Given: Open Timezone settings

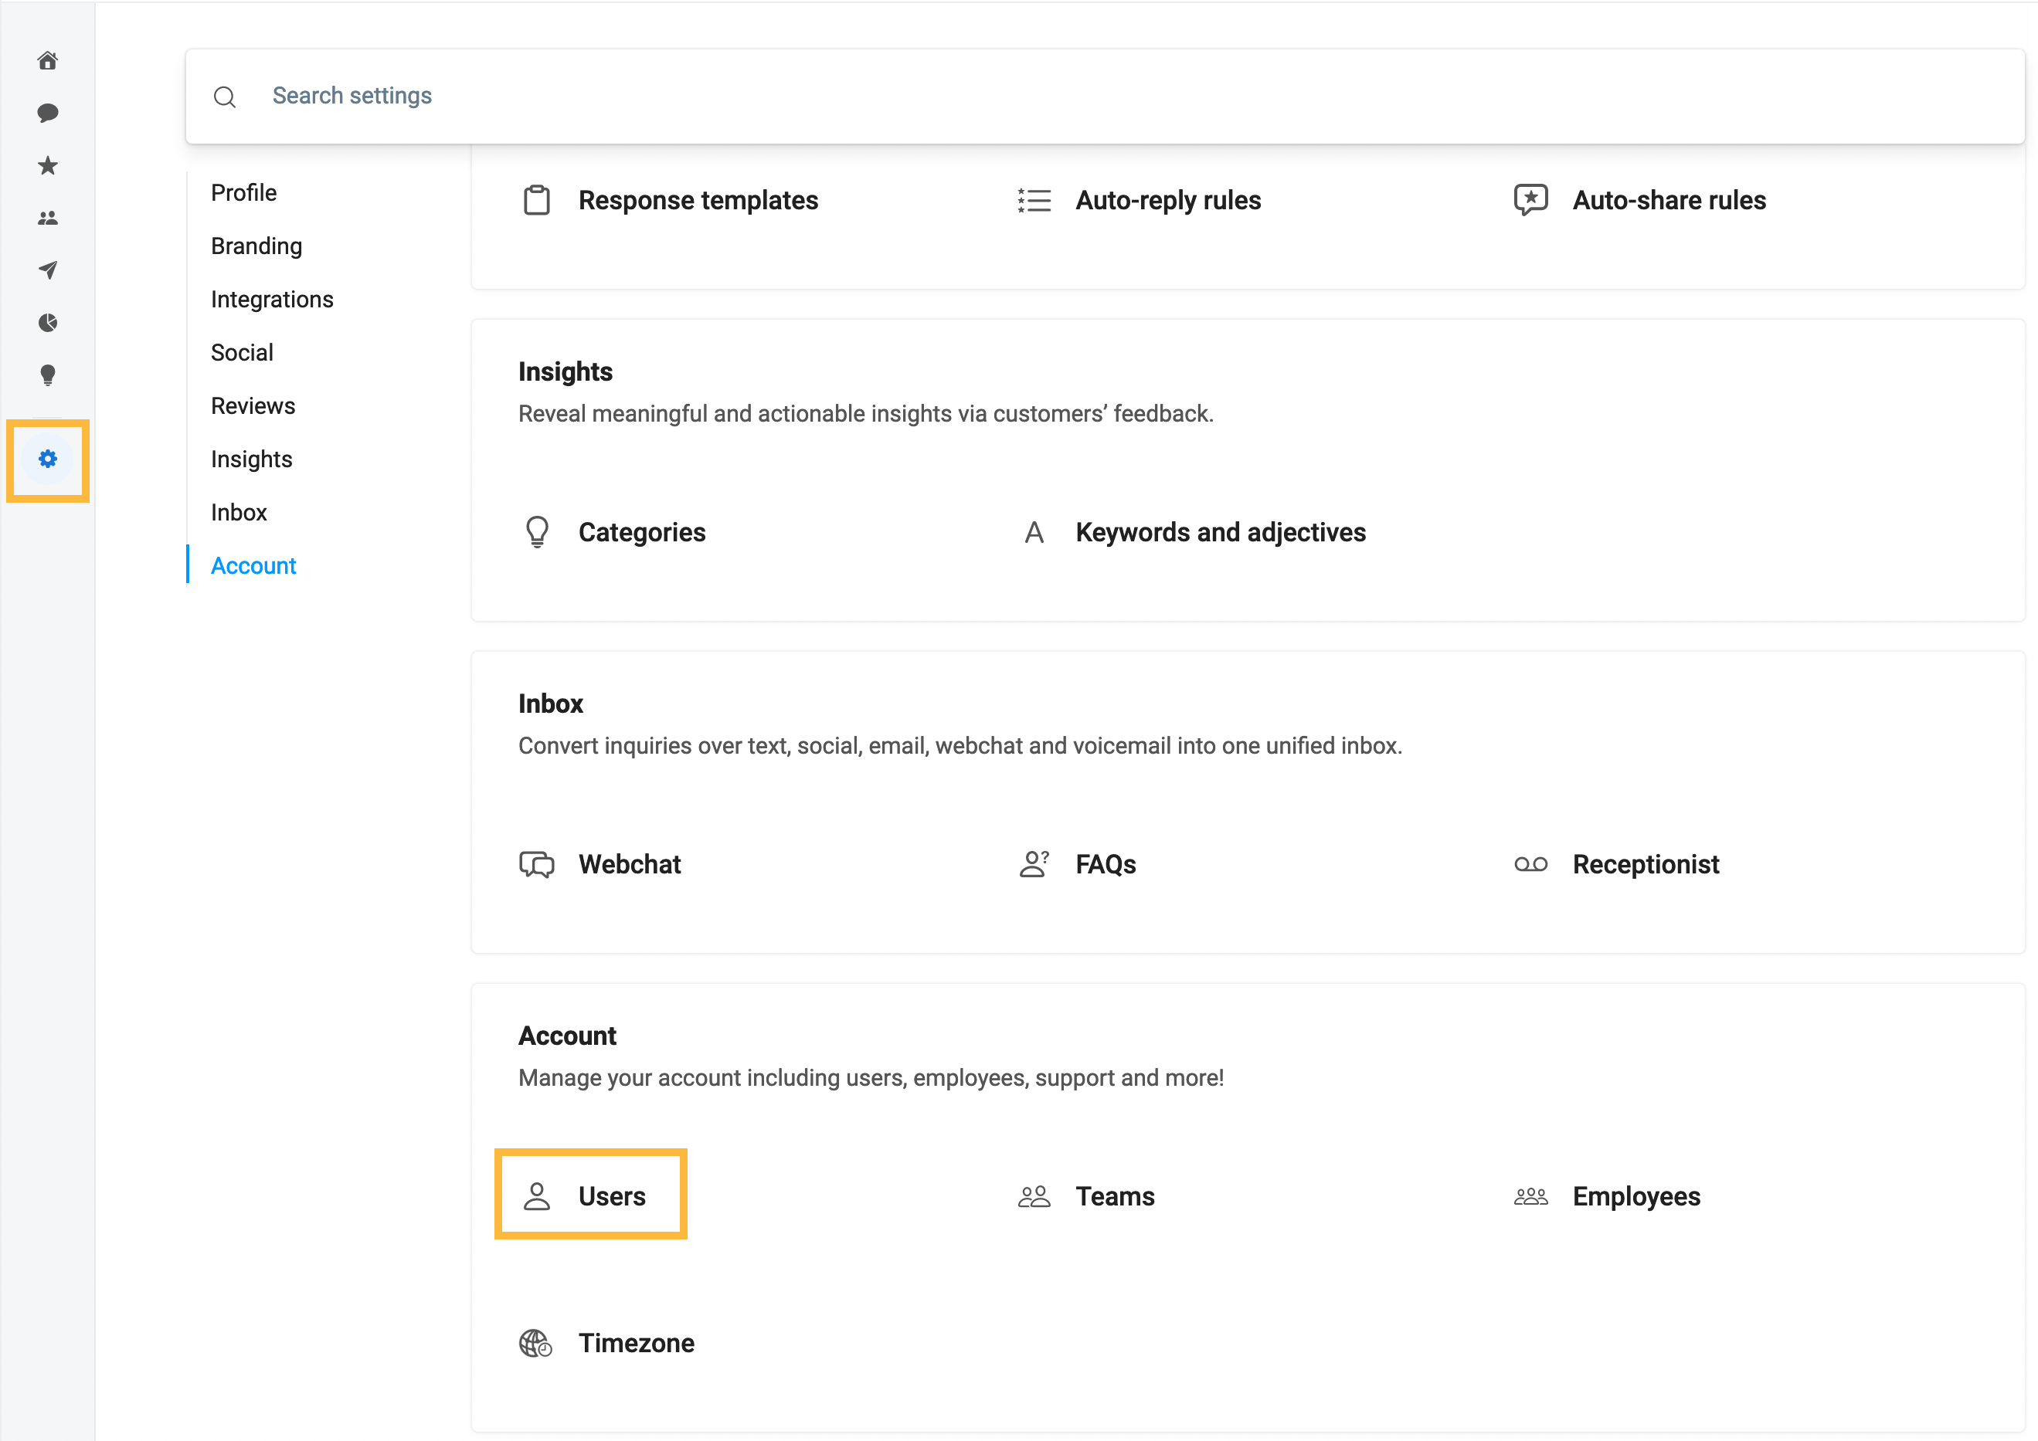Looking at the screenshot, I should (637, 1344).
